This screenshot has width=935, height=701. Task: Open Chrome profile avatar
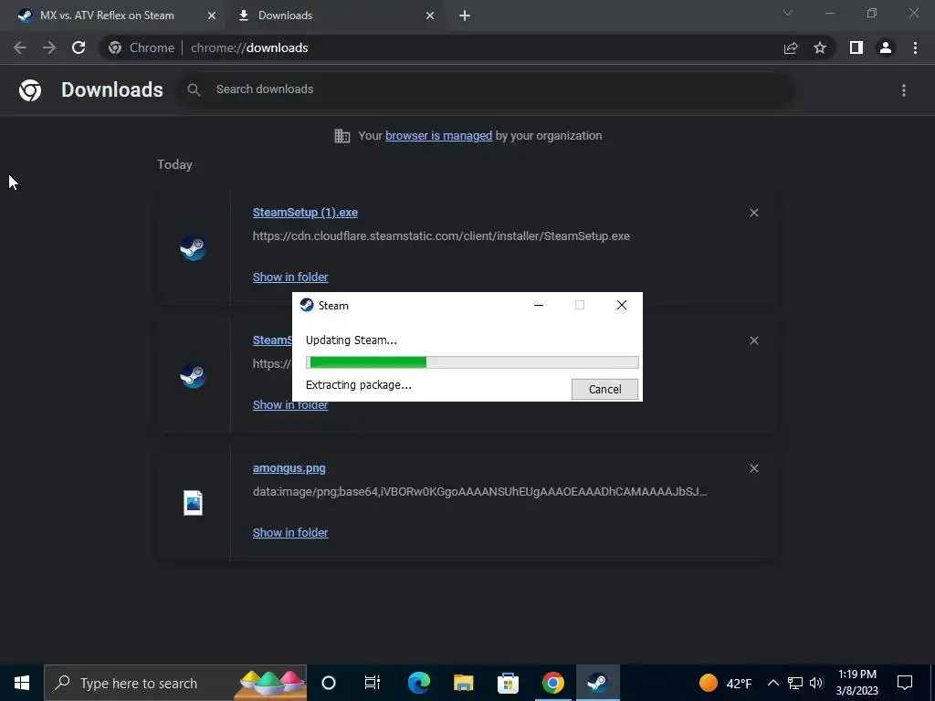(886, 47)
